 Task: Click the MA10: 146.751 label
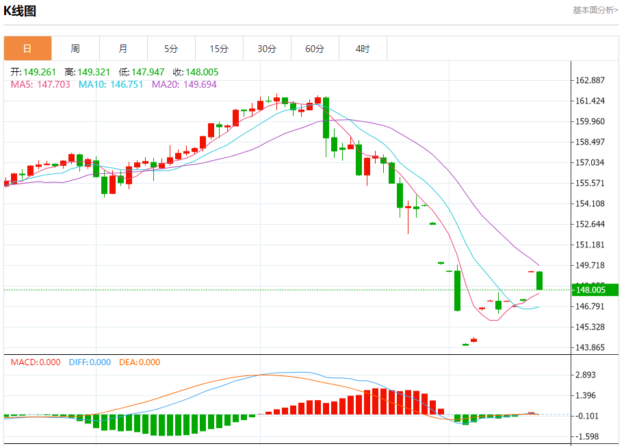(111, 84)
